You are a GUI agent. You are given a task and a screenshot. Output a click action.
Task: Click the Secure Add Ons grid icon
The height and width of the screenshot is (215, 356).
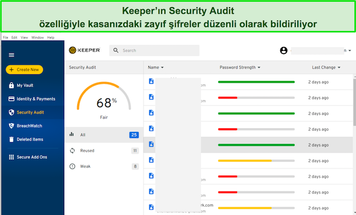(11, 157)
